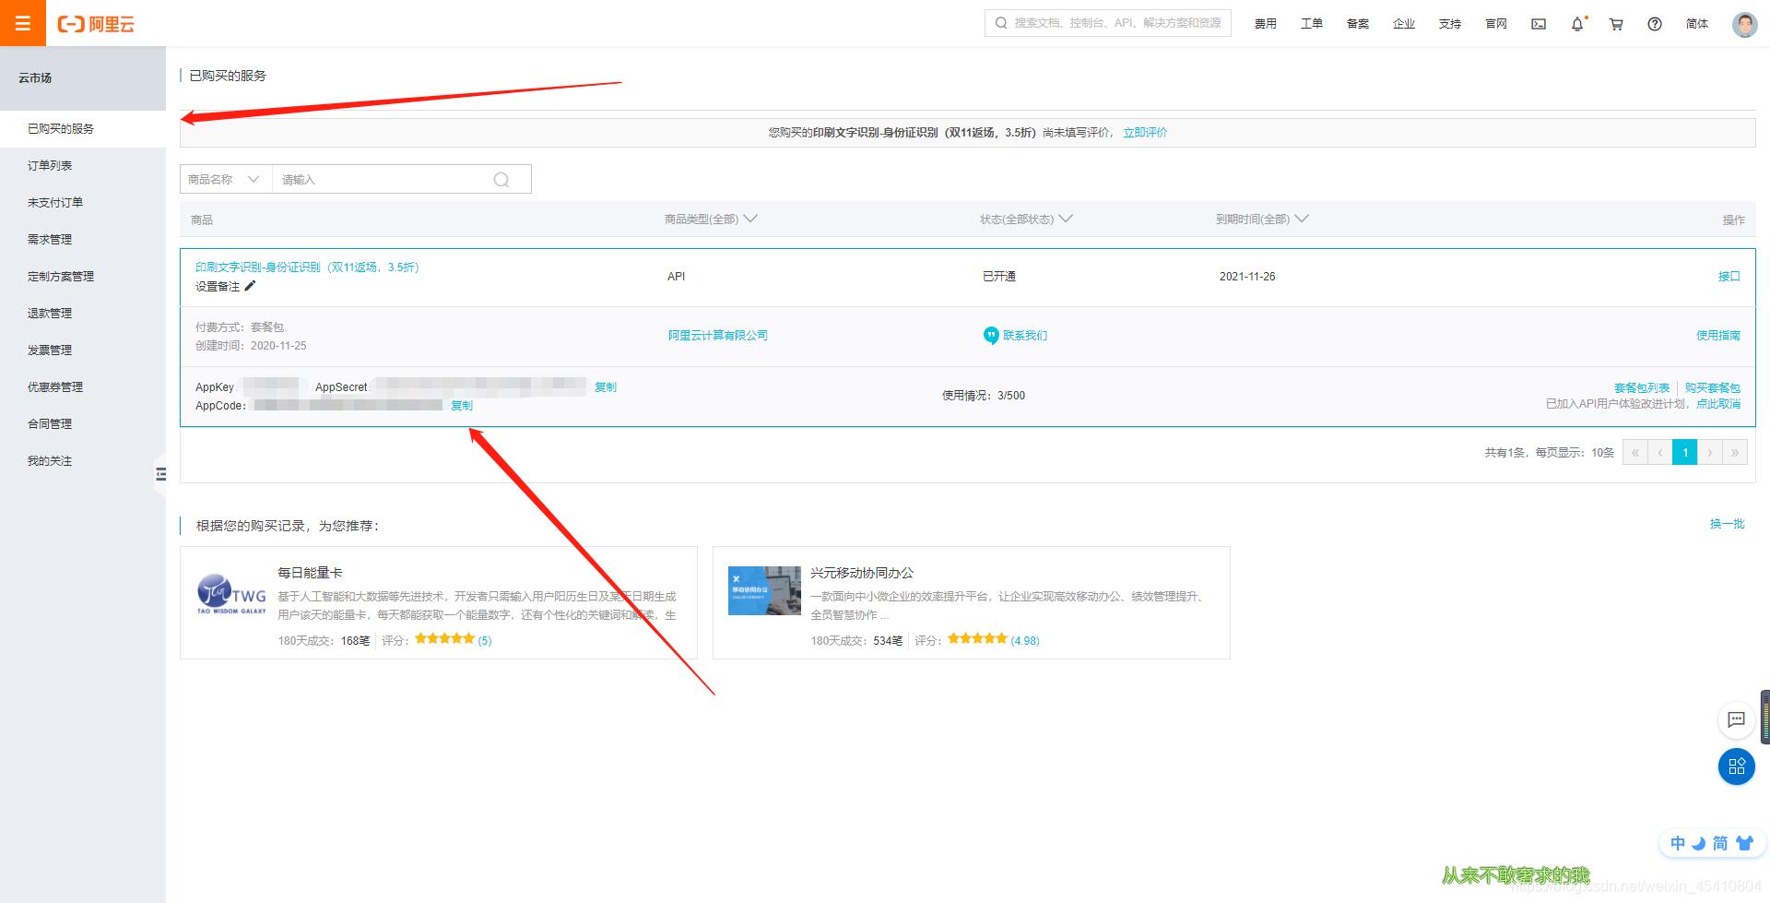Click the 每日能量卡 TWG logo thumbnail
Image resolution: width=1770 pixels, height=903 pixels.
230,595
